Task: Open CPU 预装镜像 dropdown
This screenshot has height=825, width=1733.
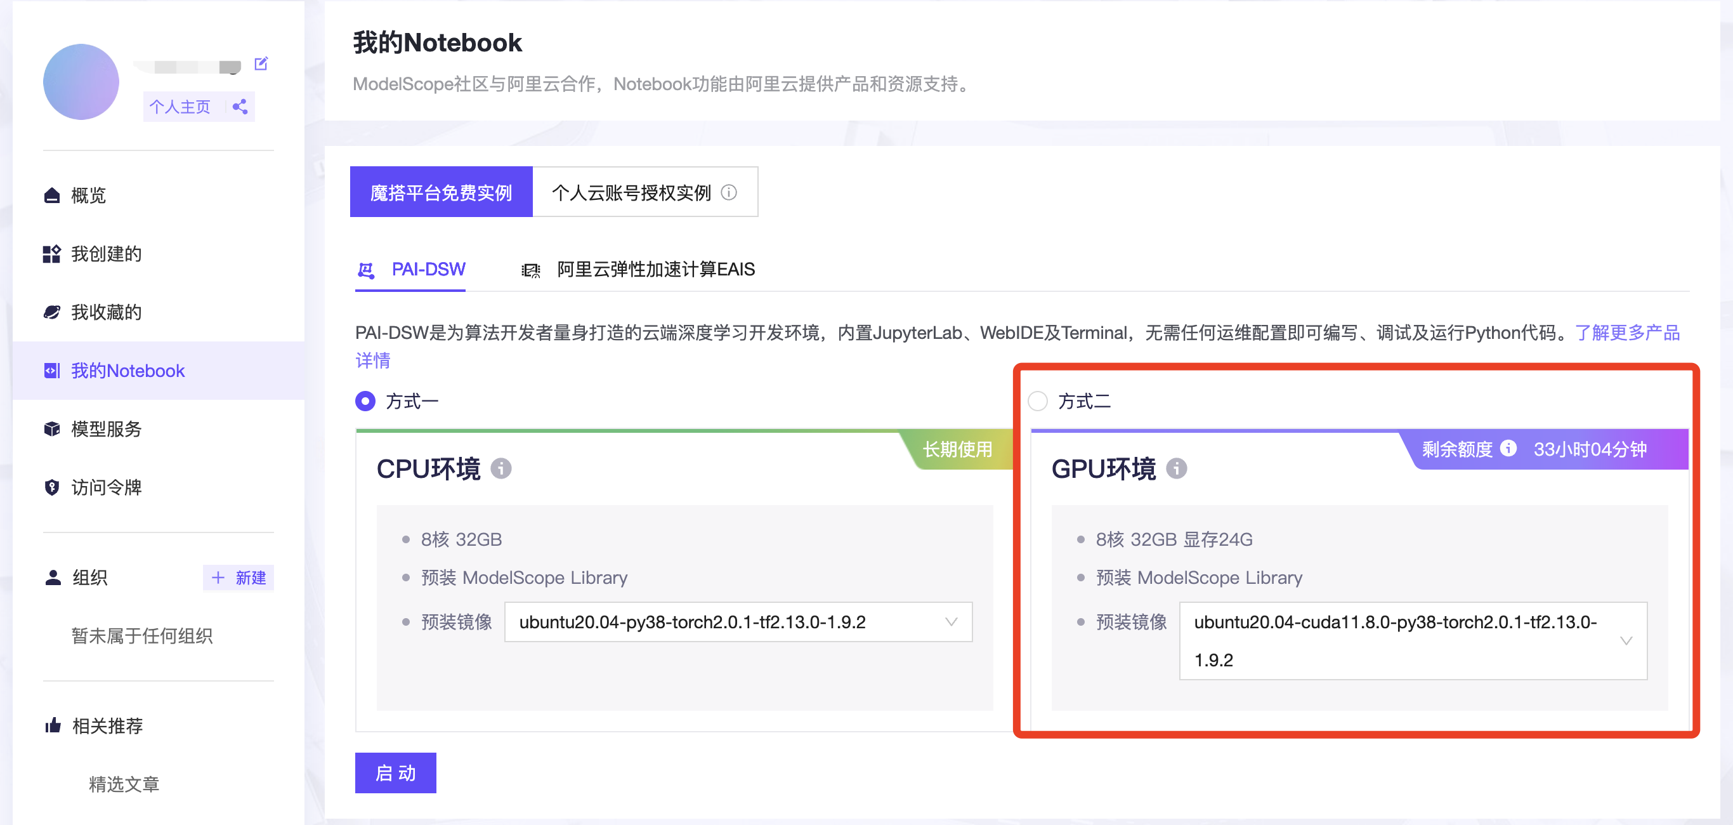Action: pyautogui.click(x=738, y=622)
